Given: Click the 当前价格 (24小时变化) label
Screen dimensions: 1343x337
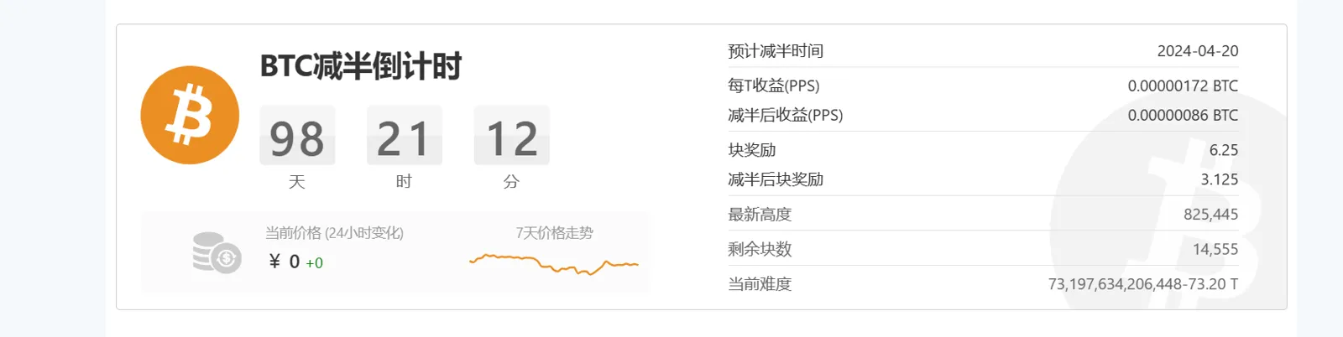Looking at the screenshot, I should (334, 233).
